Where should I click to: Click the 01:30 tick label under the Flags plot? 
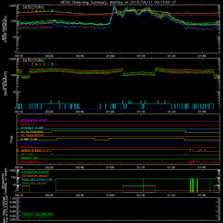coord(171,168)
